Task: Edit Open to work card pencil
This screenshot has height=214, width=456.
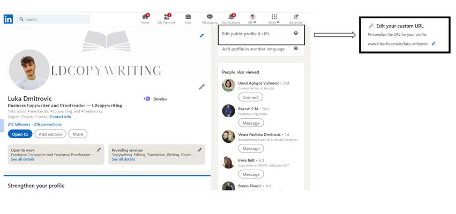Action: pos(99,150)
